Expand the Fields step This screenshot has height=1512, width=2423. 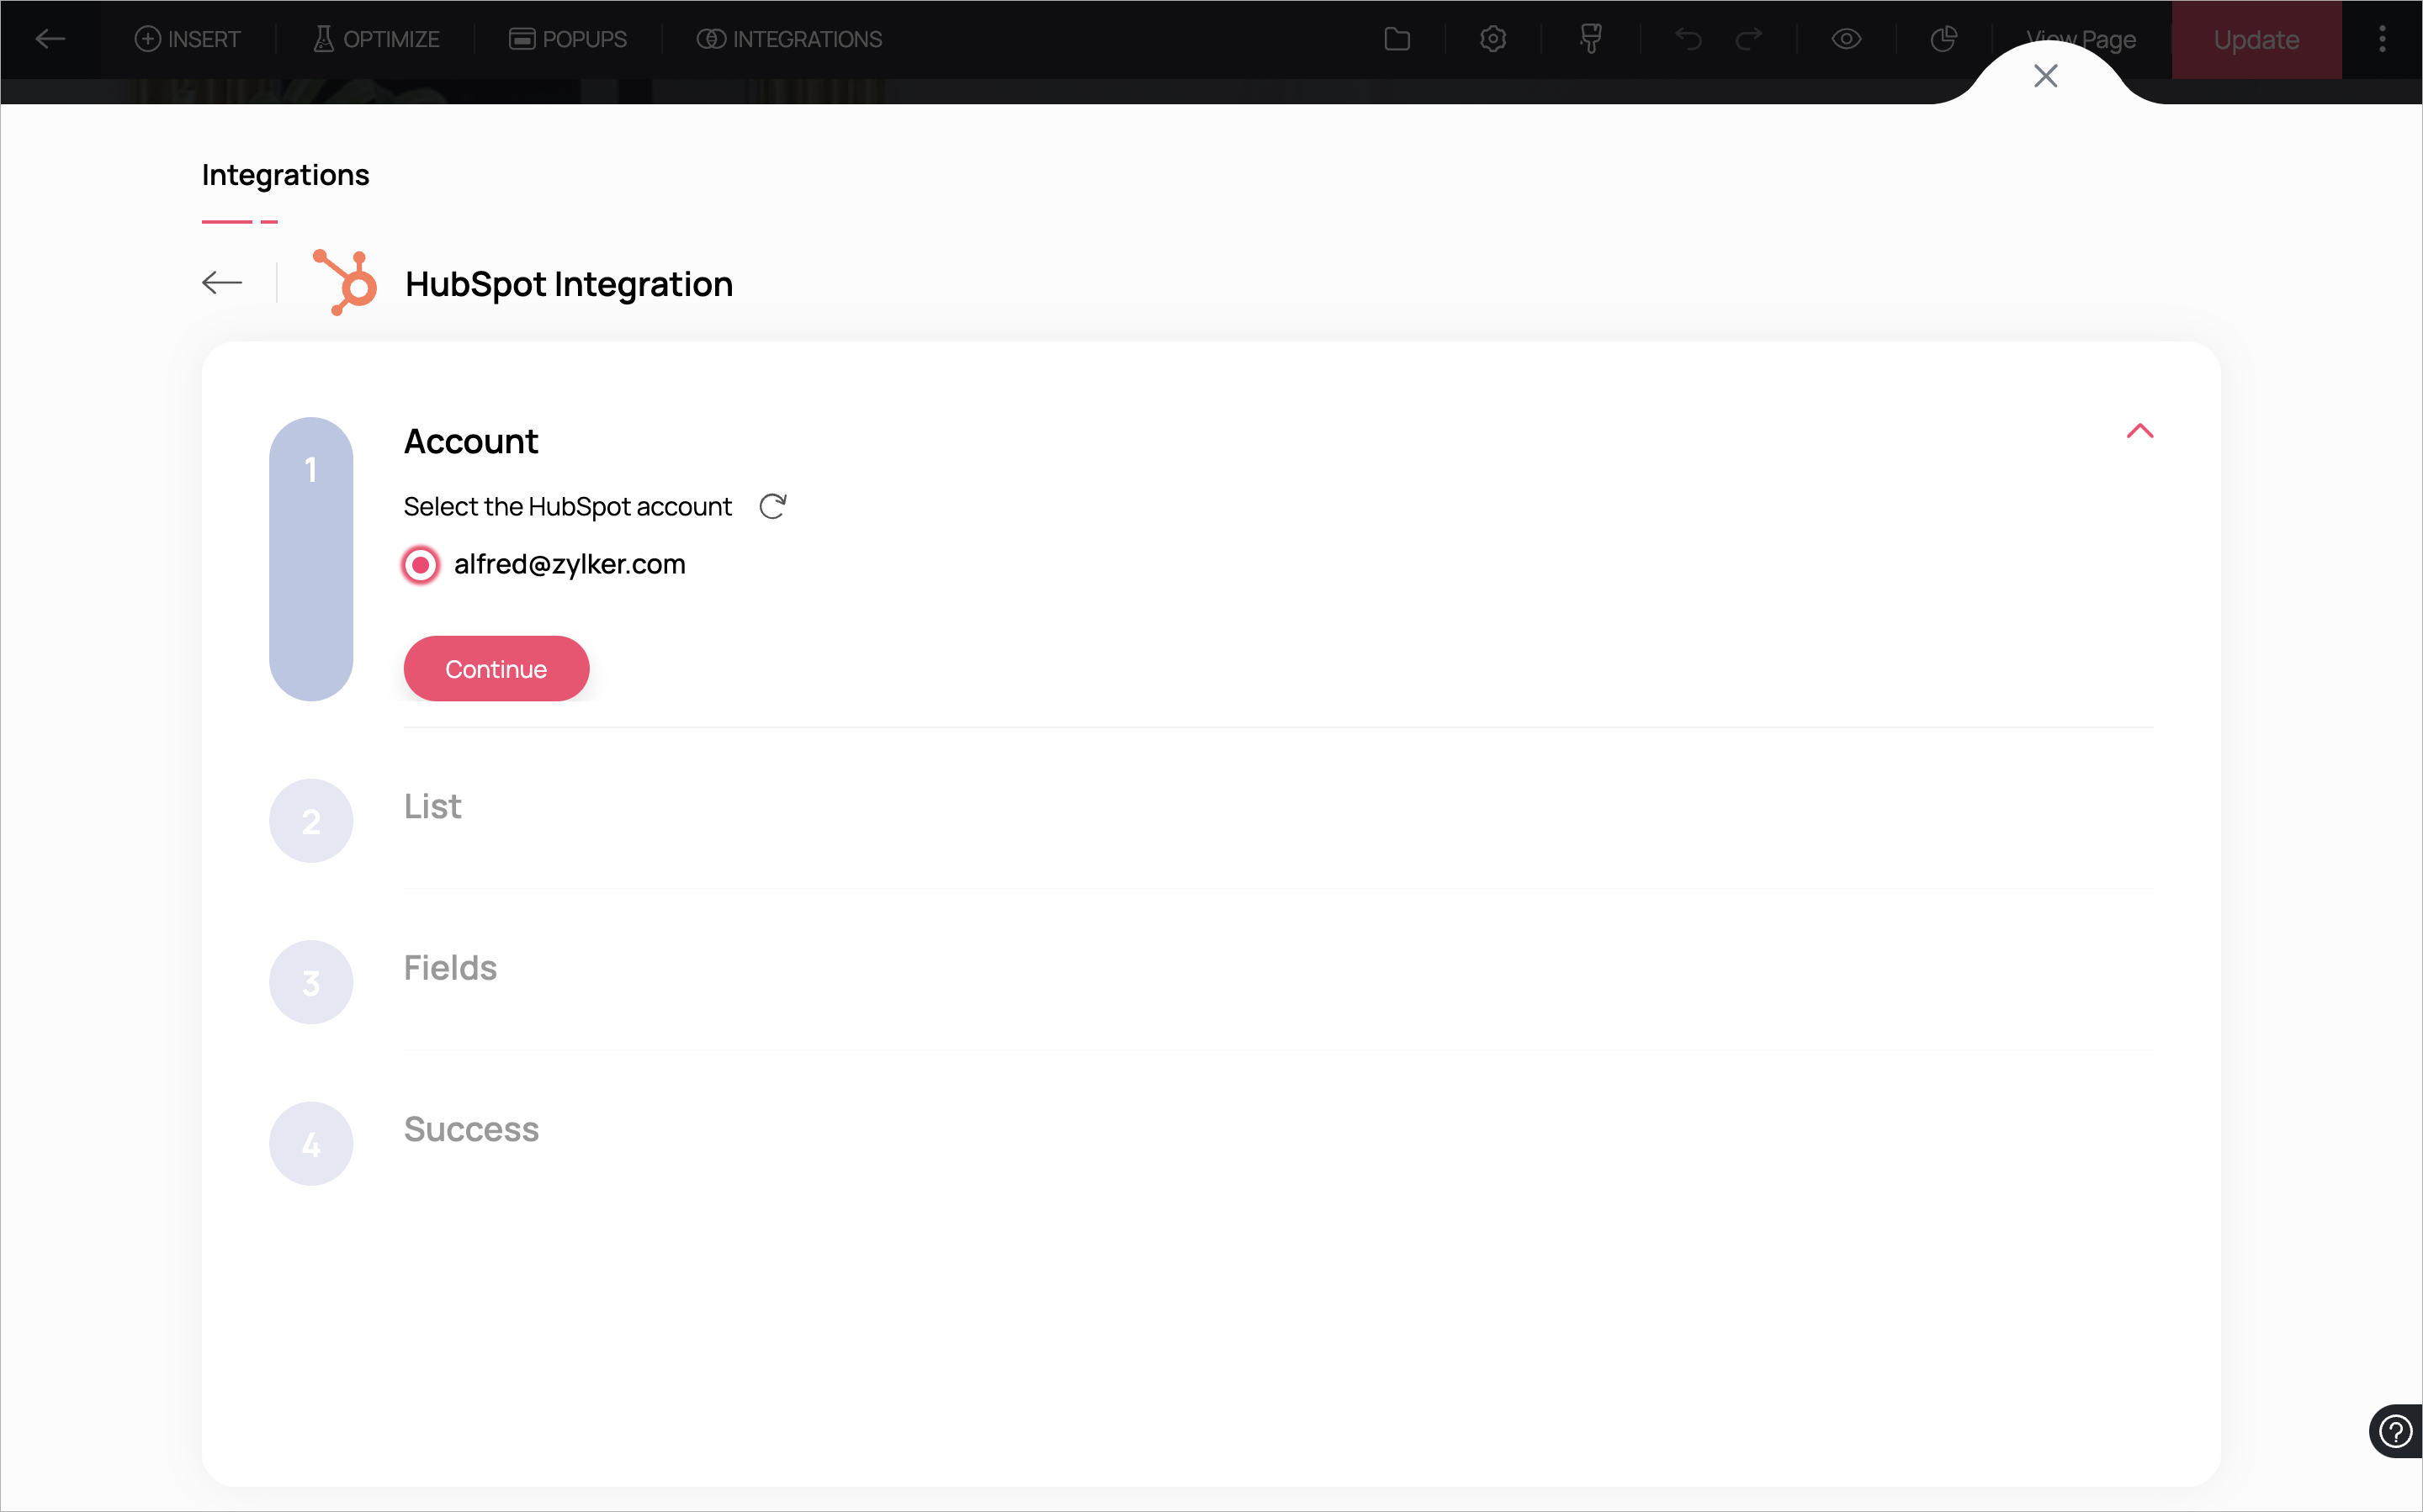tap(450, 967)
